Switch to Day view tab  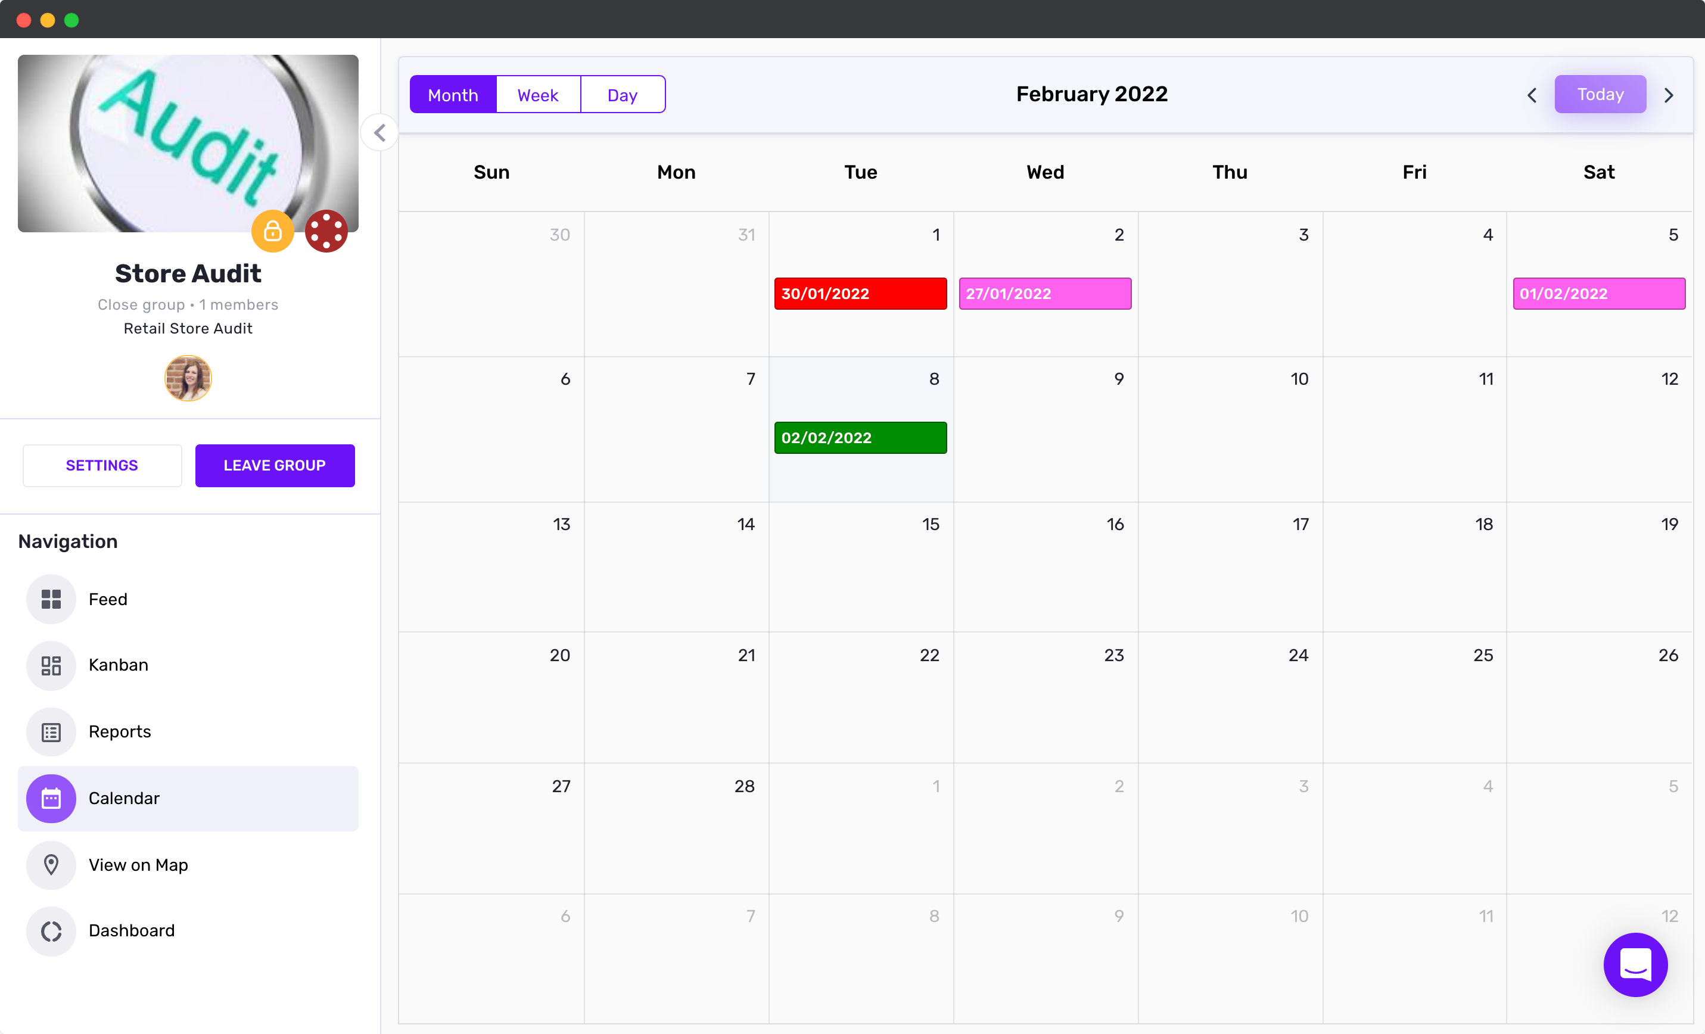click(622, 95)
